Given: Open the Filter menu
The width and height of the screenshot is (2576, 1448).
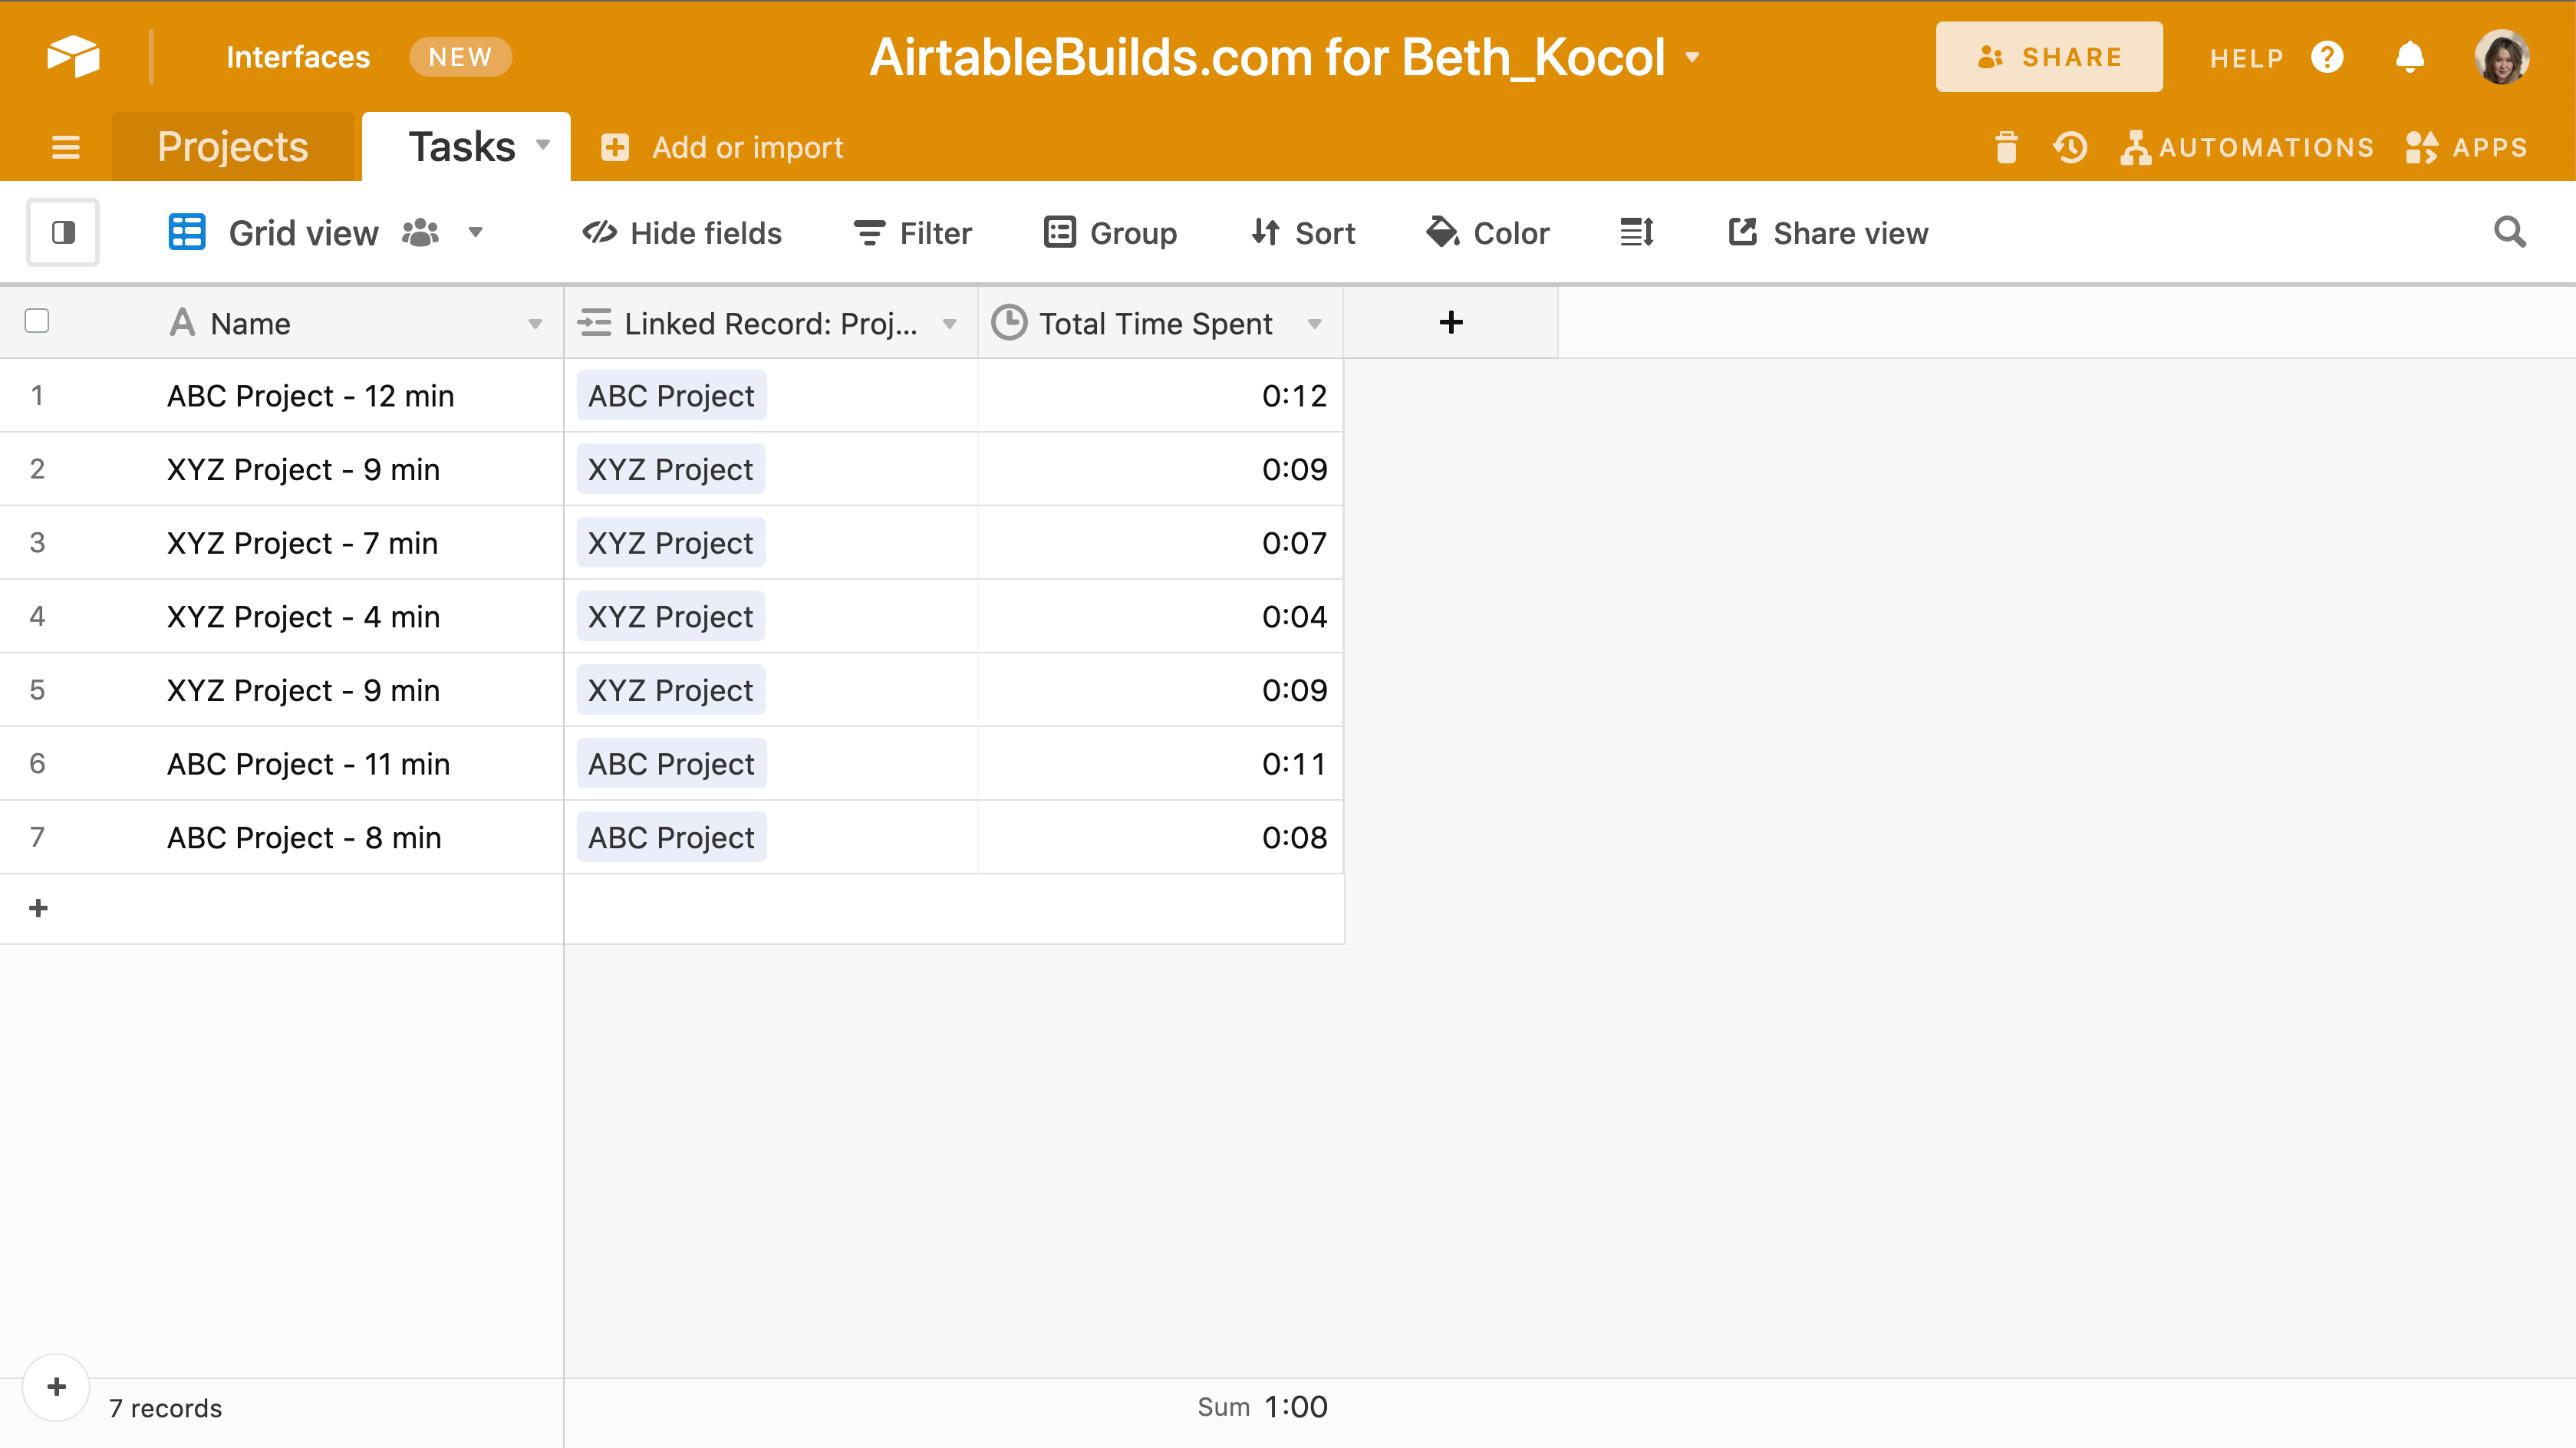Looking at the screenshot, I should pyautogui.click(x=912, y=233).
